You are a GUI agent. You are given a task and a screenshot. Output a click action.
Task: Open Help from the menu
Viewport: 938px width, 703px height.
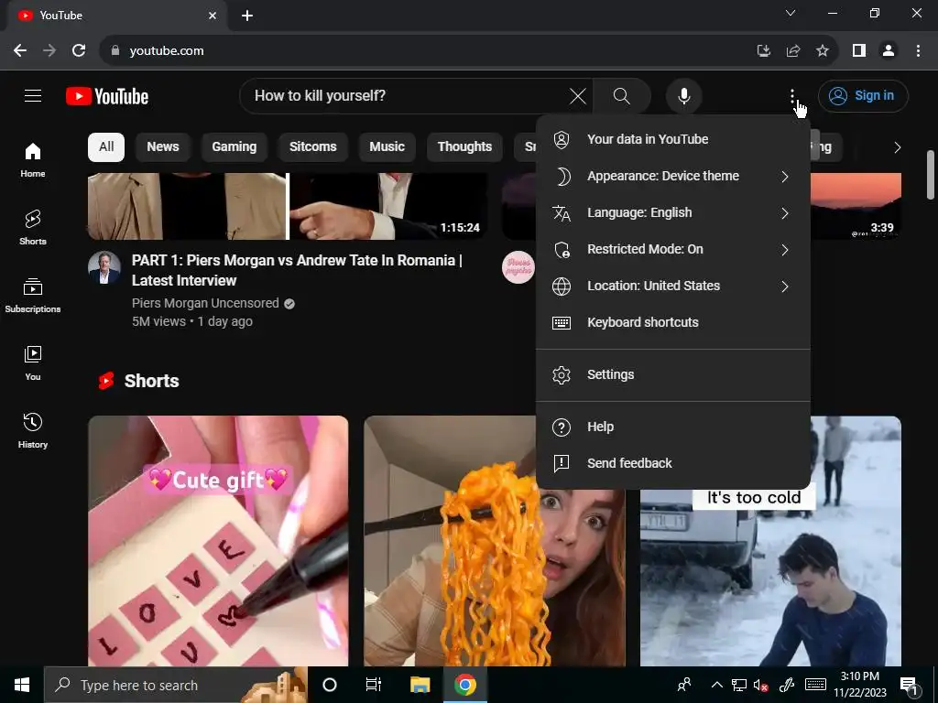point(673,427)
